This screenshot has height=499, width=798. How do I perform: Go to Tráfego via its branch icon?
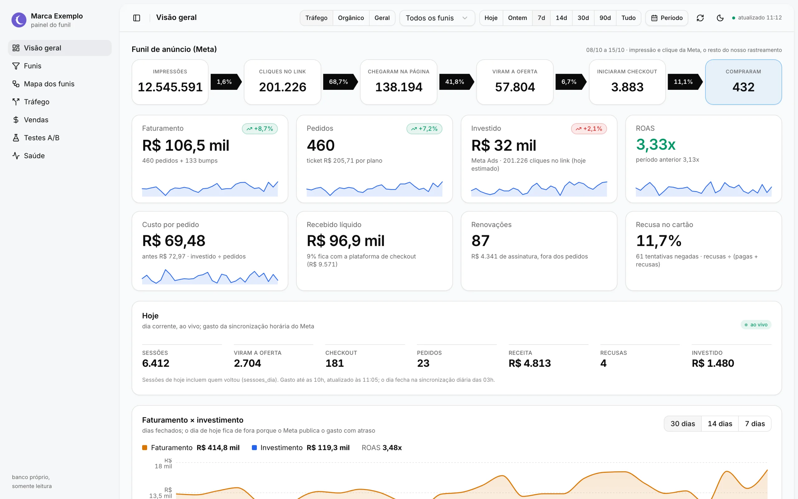click(x=16, y=102)
